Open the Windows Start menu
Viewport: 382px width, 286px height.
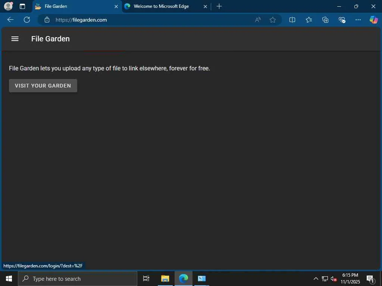click(9, 279)
